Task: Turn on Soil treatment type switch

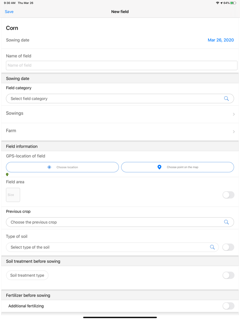Action: 228,275
